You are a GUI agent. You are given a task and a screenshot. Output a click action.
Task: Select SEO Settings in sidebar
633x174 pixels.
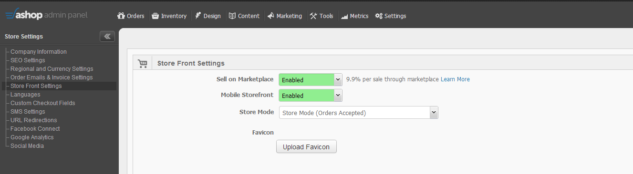tap(28, 60)
